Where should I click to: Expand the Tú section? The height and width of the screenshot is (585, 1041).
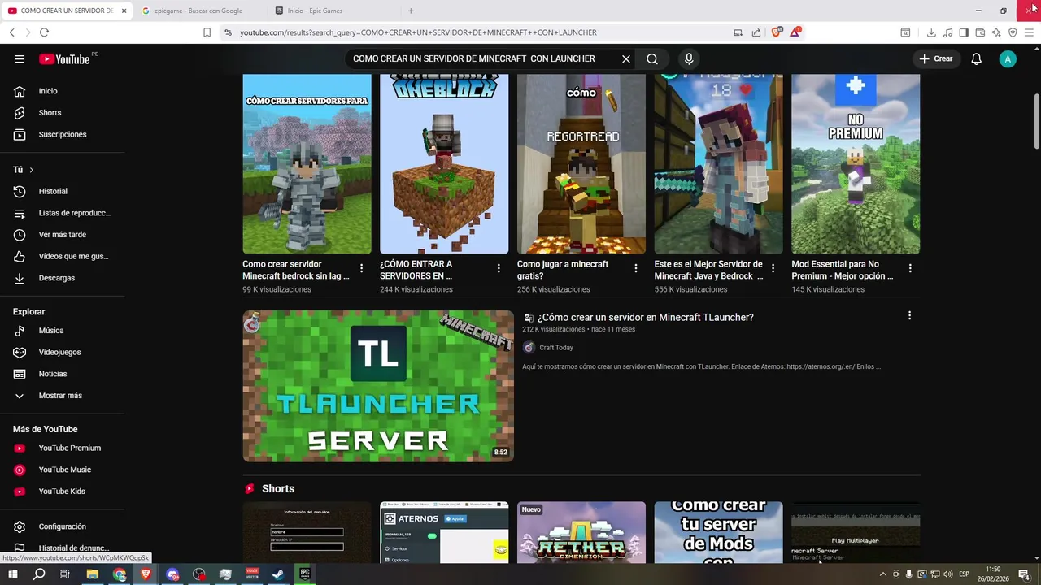pyautogui.click(x=24, y=170)
